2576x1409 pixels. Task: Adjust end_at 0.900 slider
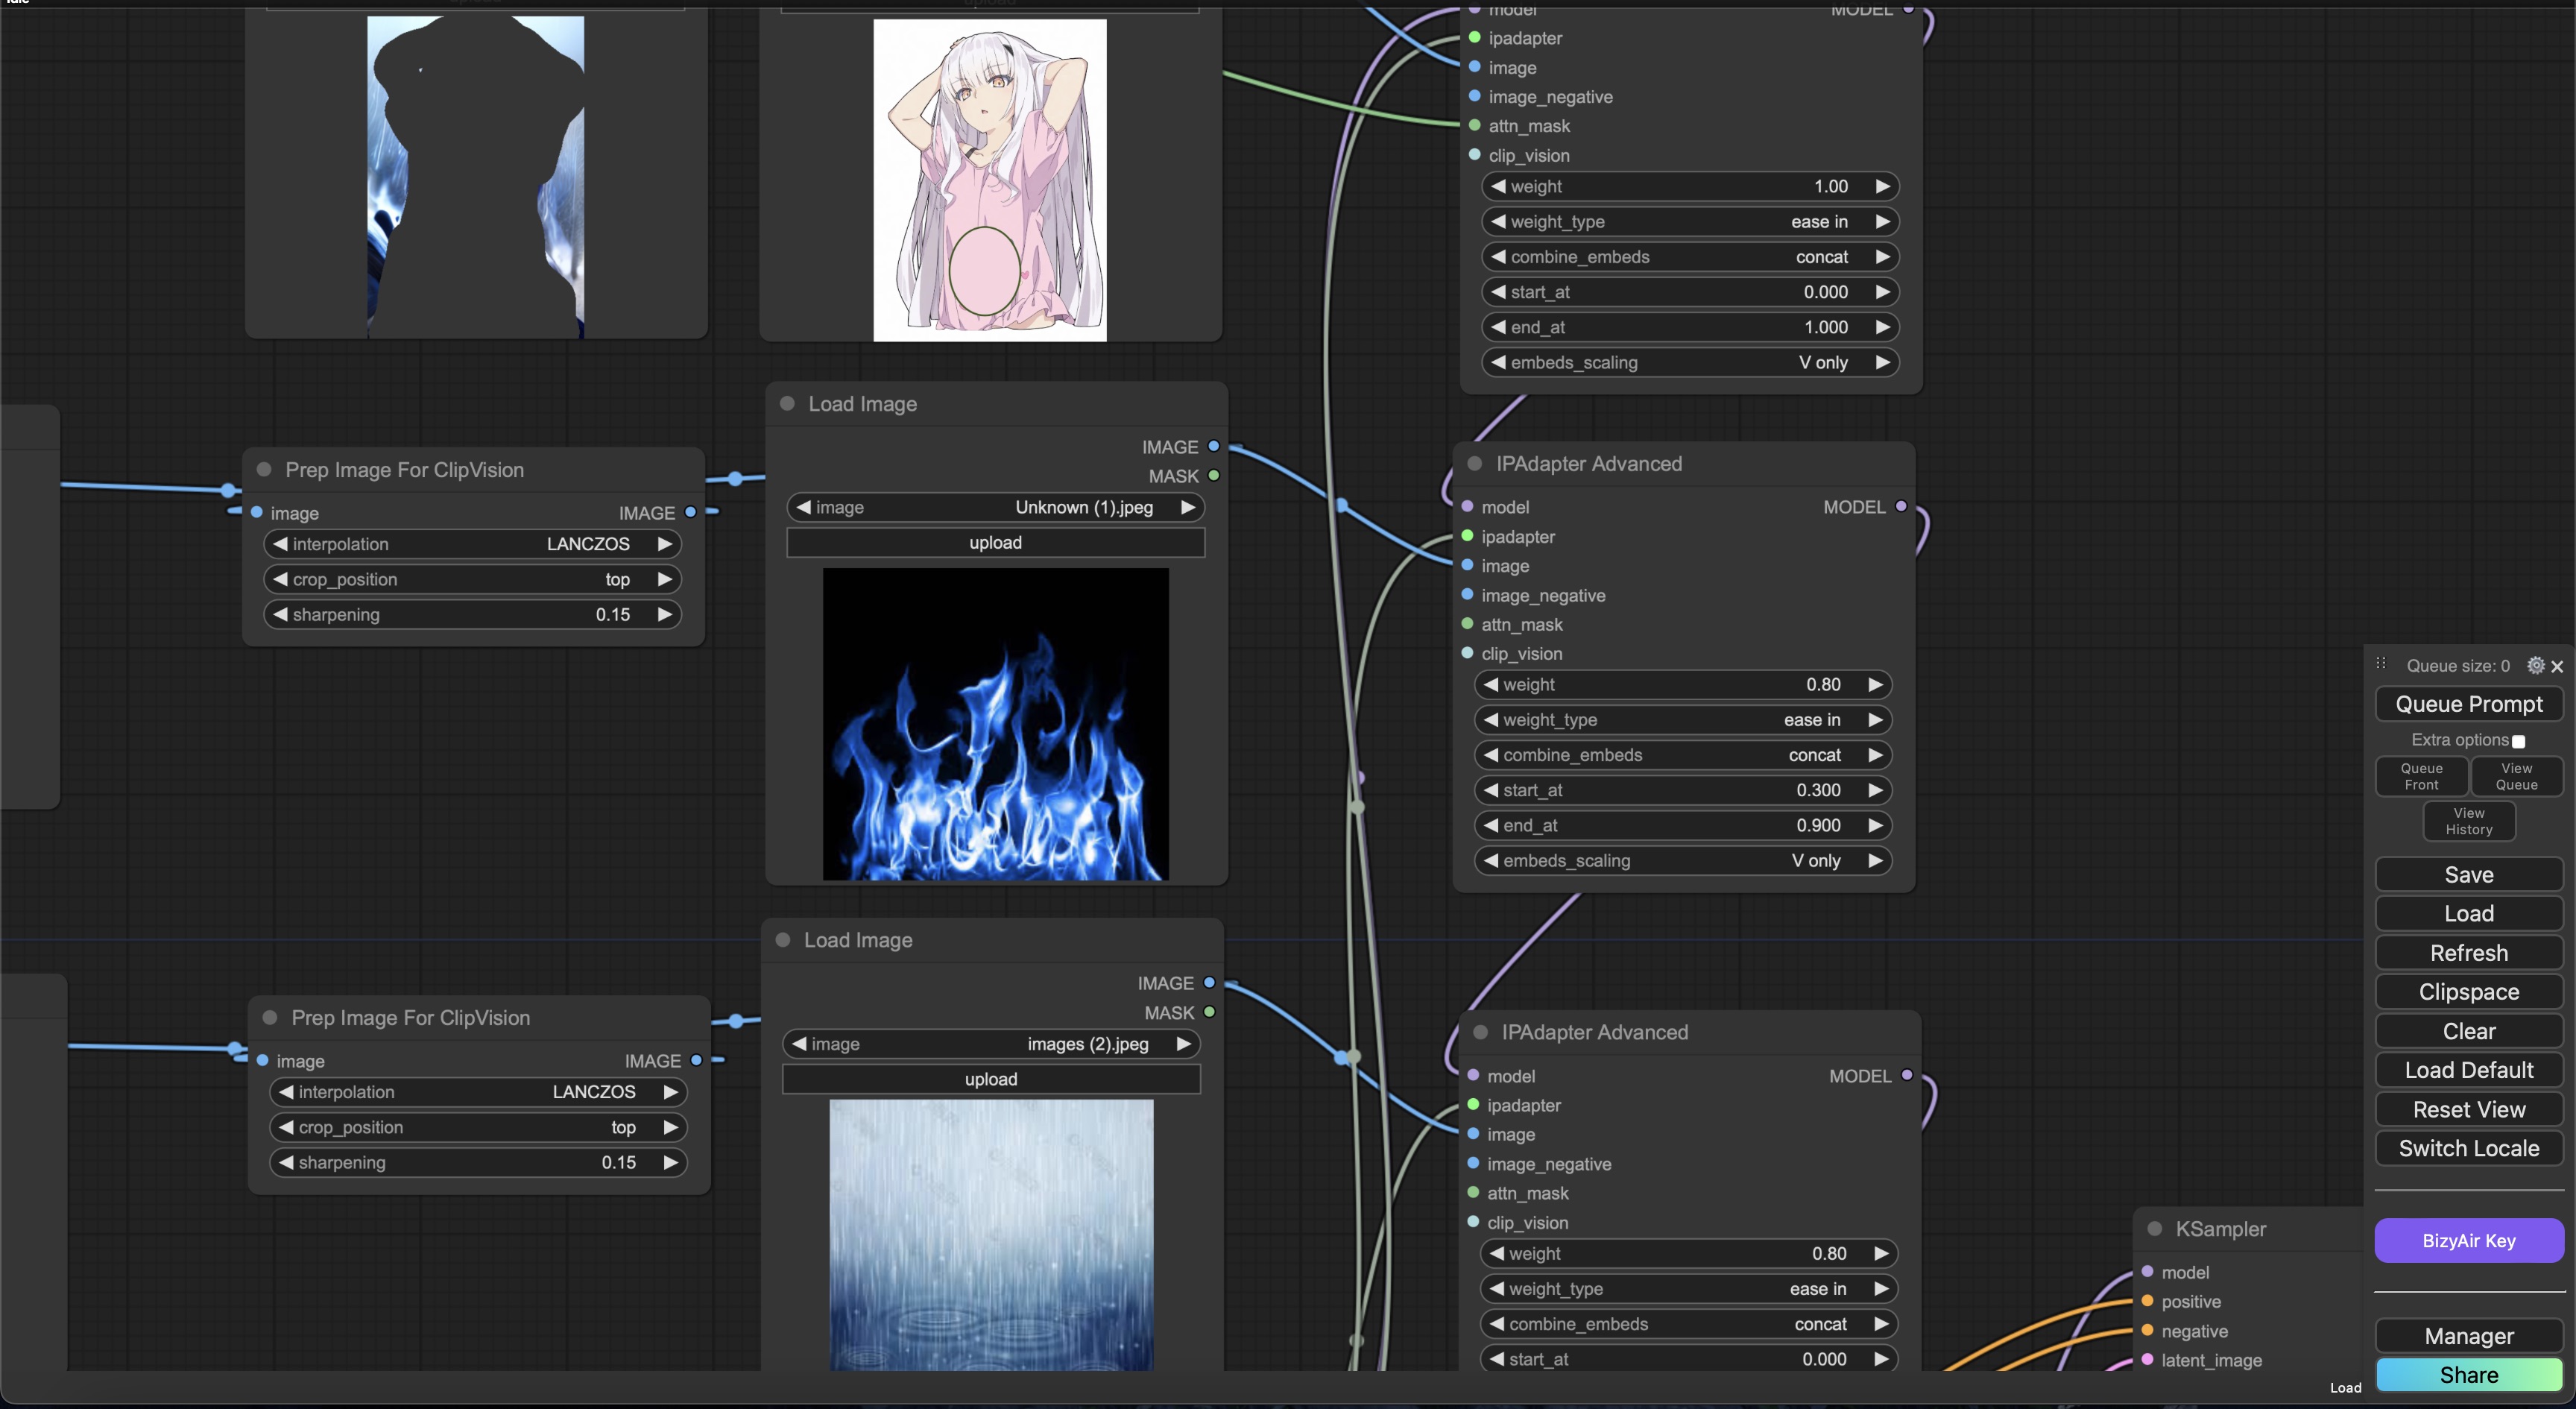pos(1683,825)
